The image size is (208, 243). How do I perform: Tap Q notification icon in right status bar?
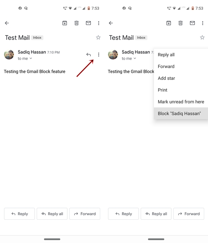coord(130,8)
